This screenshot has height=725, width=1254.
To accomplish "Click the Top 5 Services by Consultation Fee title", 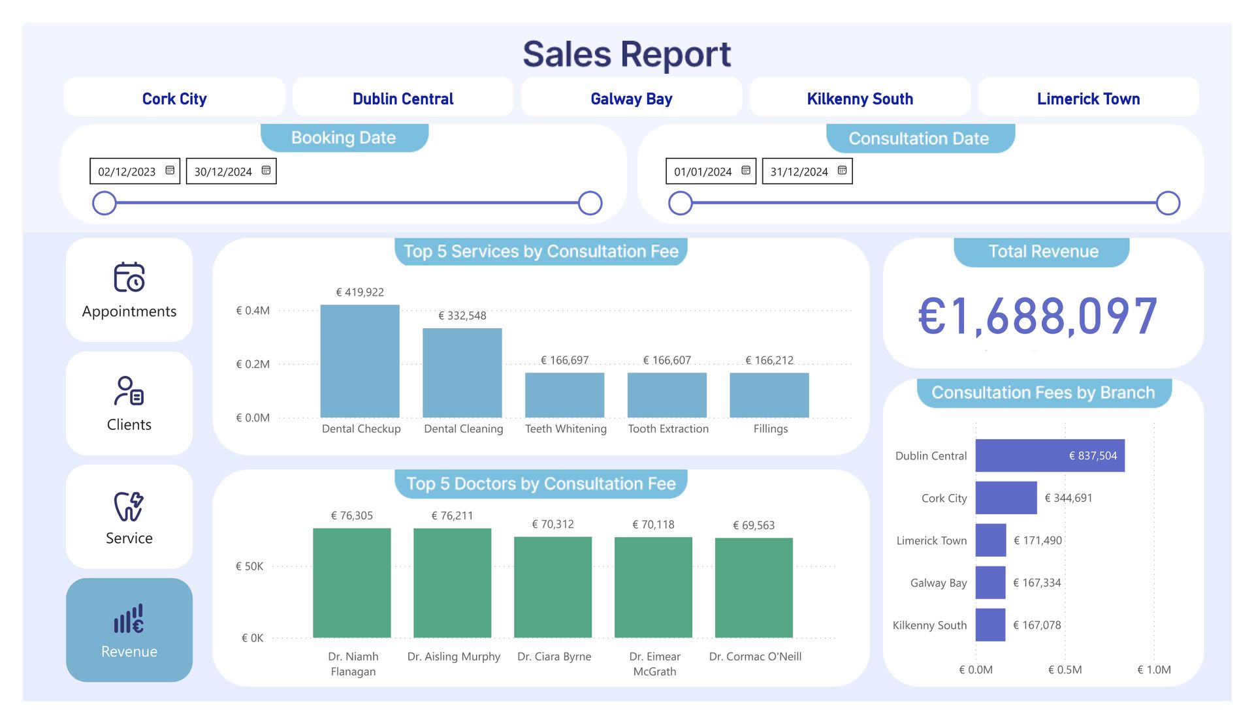I will 541,251.
